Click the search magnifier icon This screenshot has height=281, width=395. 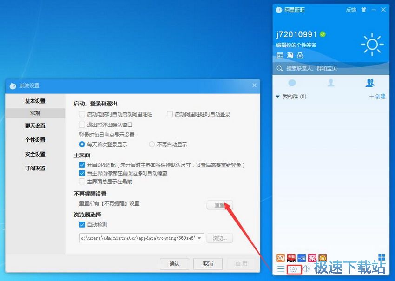tap(279, 68)
